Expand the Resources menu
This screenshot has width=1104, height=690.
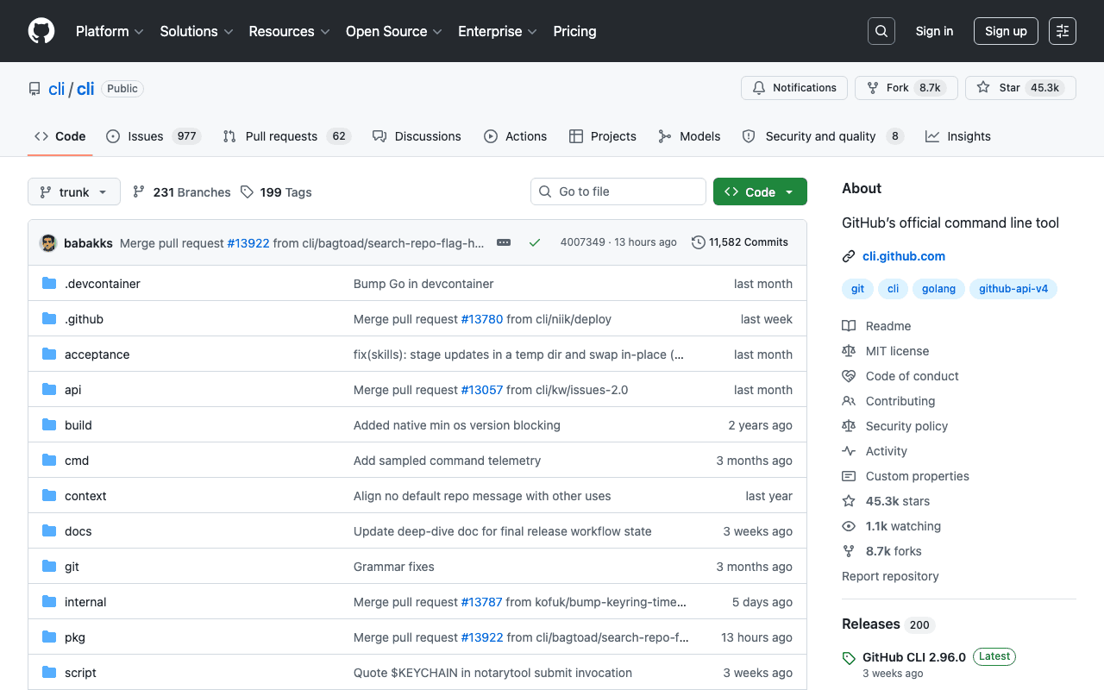[289, 31]
